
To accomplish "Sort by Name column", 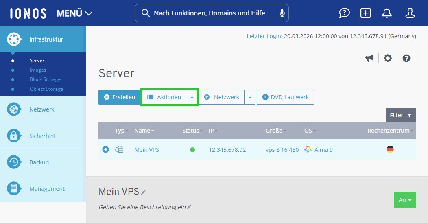I will coord(144,131).
